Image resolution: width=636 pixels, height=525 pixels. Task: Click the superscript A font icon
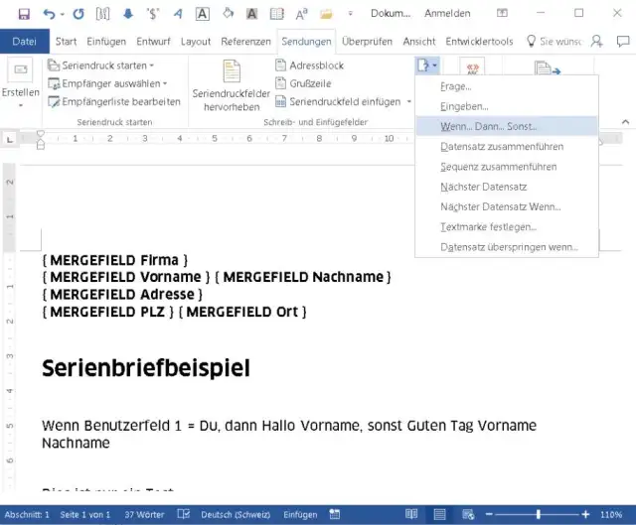click(301, 14)
